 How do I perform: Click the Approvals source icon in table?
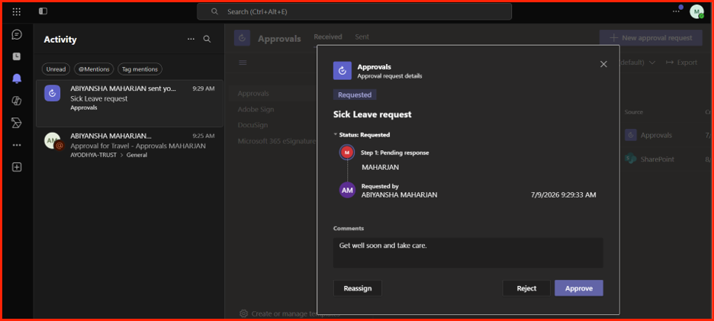tap(631, 135)
